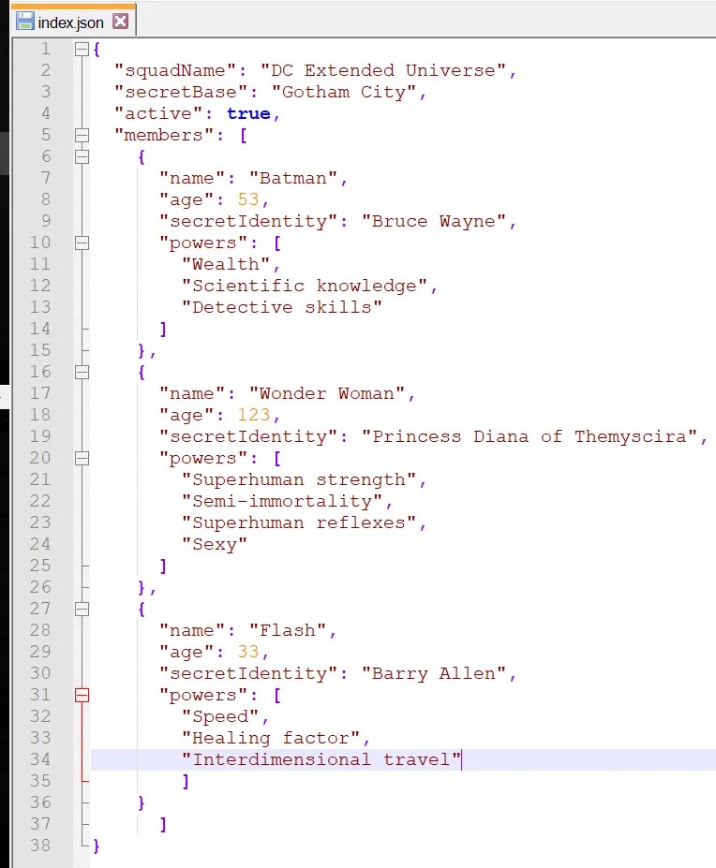Click the "secretBase" key
Image resolution: width=716 pixels, height=868 pixels.
tap(181, 92)
